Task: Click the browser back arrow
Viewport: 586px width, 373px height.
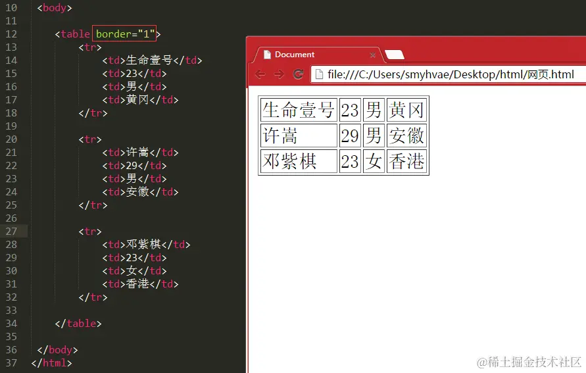Action: pos(260,74)
